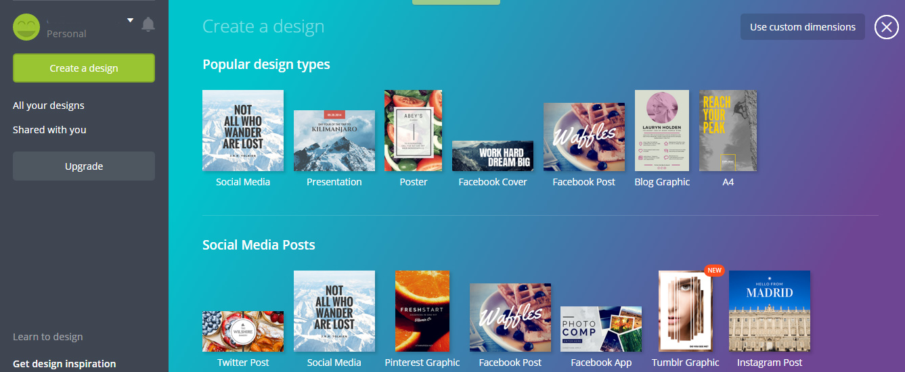Viewport: 905px width, 372px height.
Task: Click the Upgrade button
Action: pyautogui.click(x=84, y=166)
